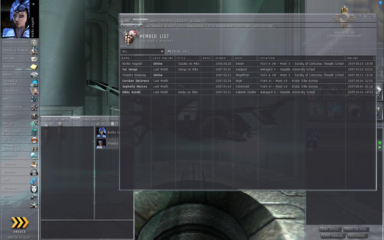384x240 pixels.
Task: Open the Title Management subtab
Action: point(221,26)
